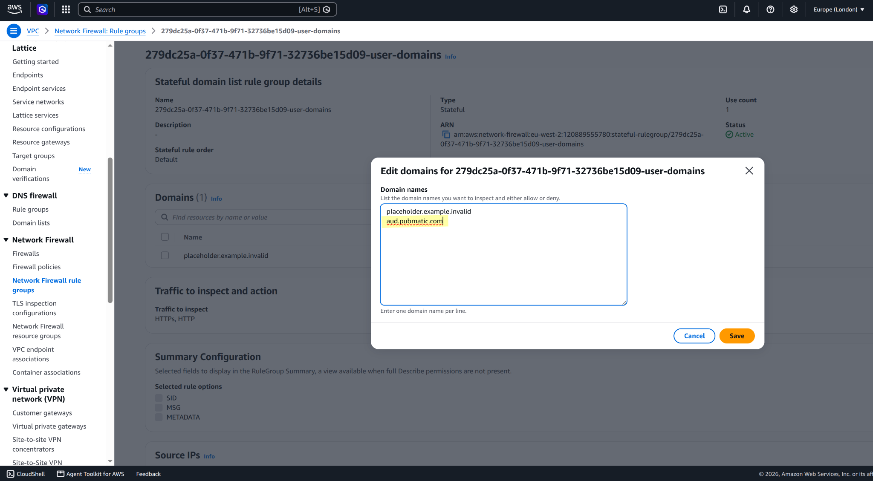873x481 pixels.
Task: Open the notifications bell
Action: [x=746, y=9]
